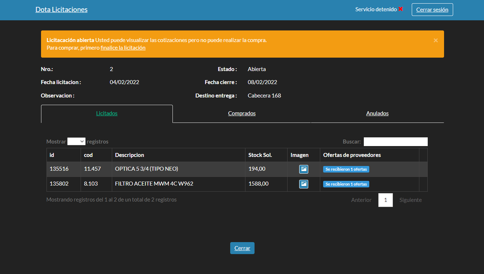Click the red X service stopped icon

tap(400, 9)
